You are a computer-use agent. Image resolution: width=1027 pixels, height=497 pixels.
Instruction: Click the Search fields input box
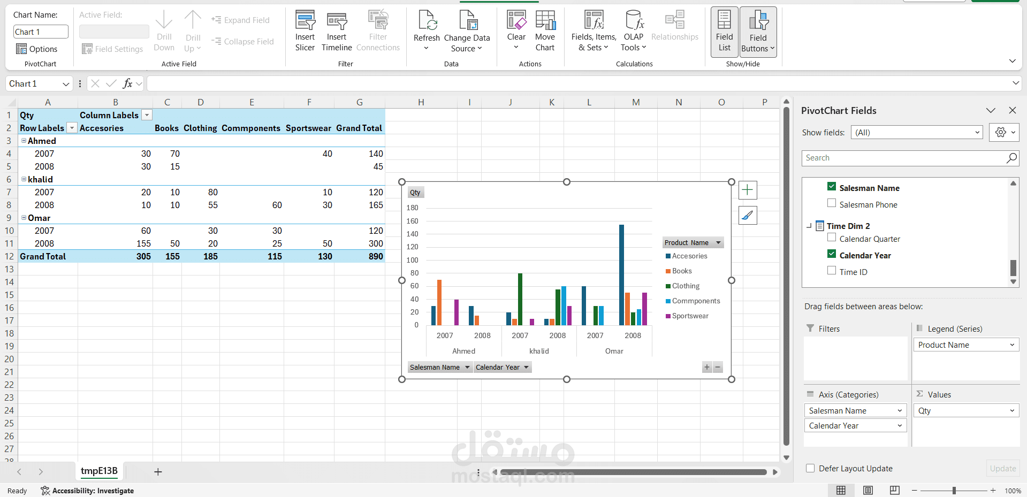tap(904, 157)
